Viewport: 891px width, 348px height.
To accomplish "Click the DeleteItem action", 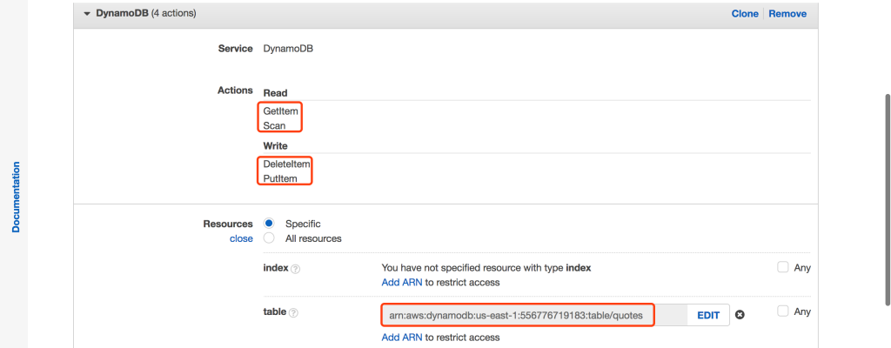I will (x=287, y=164).
